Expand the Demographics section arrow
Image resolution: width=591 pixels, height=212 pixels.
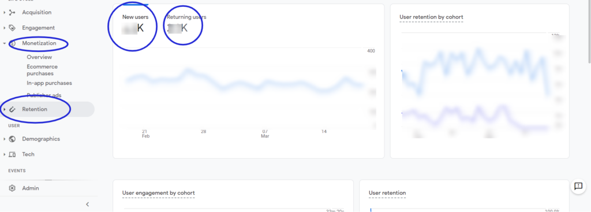pos(5,139)
